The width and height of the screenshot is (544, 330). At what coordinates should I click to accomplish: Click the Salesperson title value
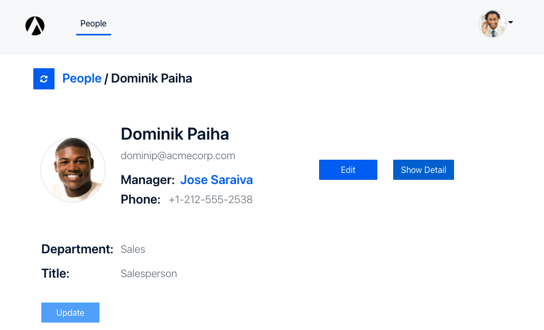point(149,273)
